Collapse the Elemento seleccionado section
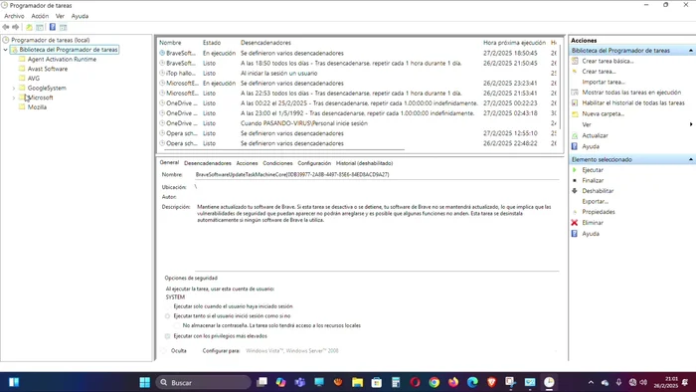The height and width of the screenshot is (392, 696). pos(691,159)
